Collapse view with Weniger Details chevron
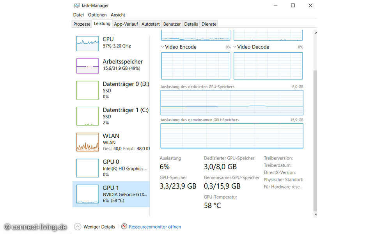 click(77, 227)
